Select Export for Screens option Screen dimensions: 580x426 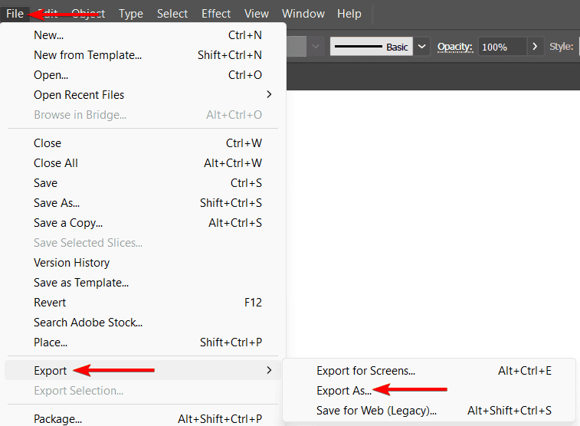coord(365,371)
